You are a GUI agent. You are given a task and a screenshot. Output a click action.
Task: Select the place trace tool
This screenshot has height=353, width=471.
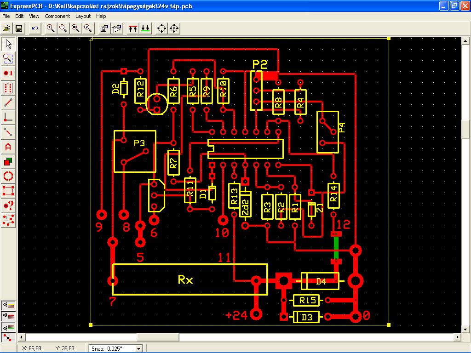click(8, 102)
